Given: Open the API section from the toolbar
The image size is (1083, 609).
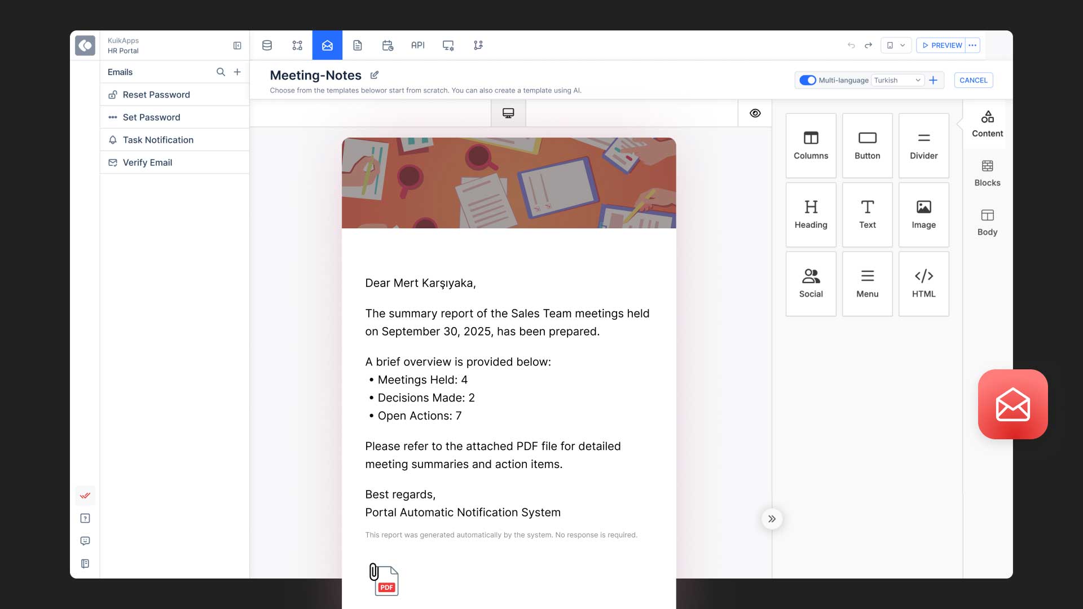Looking at the screenshot, I should point(418,45).
